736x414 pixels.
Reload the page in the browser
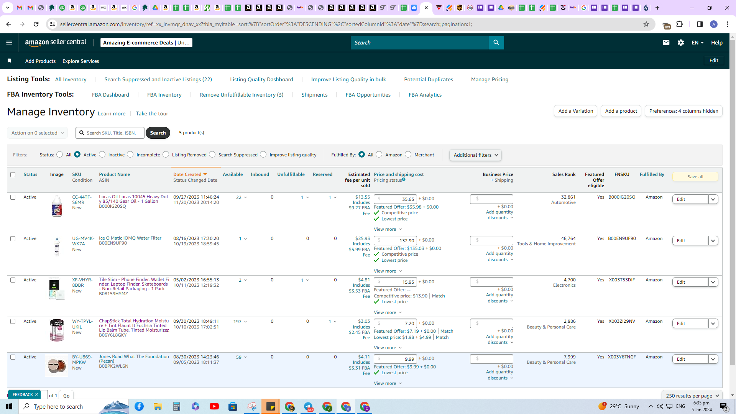tap(36, 24)
